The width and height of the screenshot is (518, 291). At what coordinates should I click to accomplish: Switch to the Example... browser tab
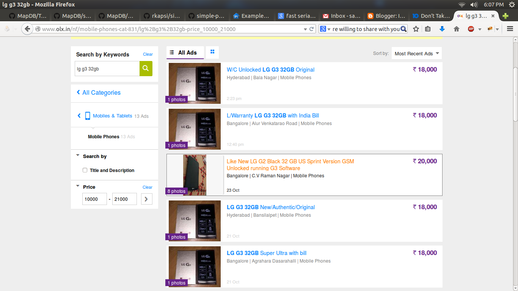pyautogui.click(x=252, y=16)
